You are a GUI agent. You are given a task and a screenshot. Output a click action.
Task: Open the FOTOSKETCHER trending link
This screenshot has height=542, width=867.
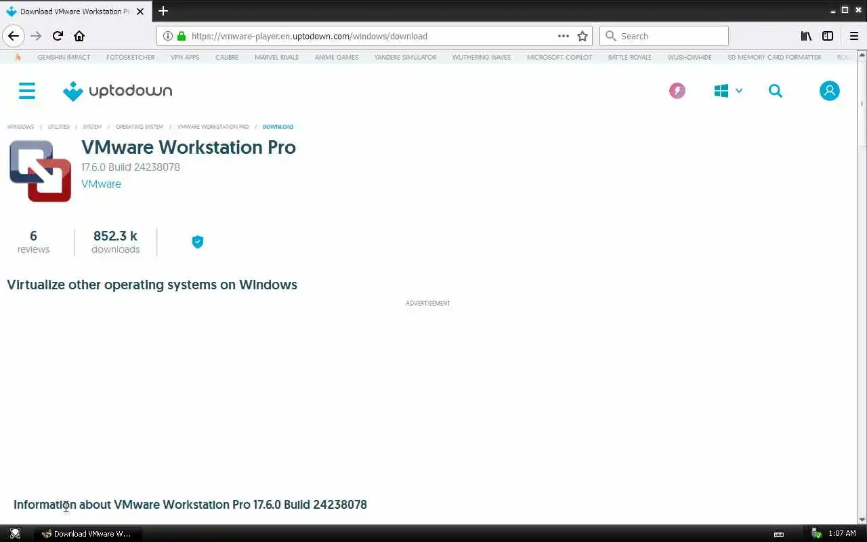click(x=130, y=57)
